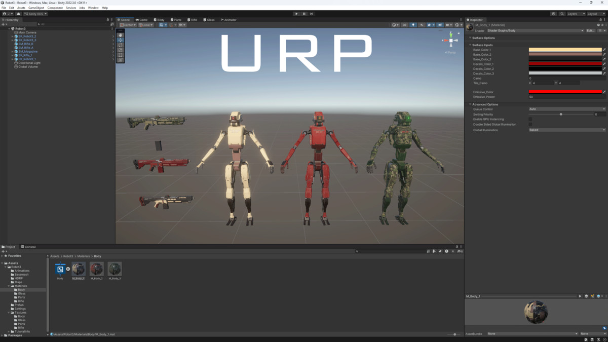Toggle 2D view mode in scene
608x342 pixels.
(405, 25)
